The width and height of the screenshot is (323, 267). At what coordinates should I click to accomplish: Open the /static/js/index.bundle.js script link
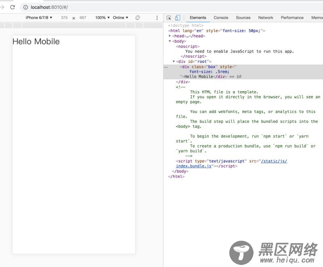coord(231,164)
